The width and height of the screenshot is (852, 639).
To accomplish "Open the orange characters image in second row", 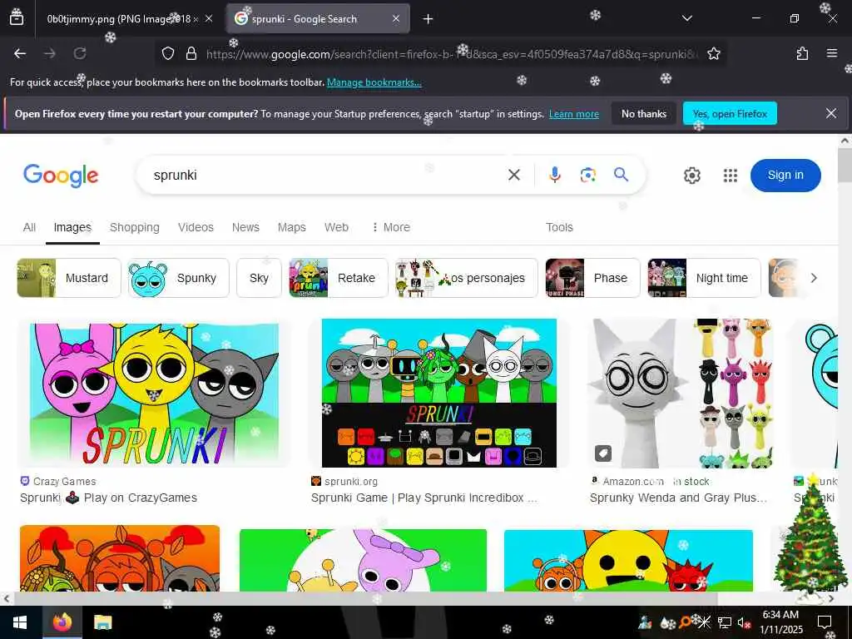I will (x=120, y=558).
